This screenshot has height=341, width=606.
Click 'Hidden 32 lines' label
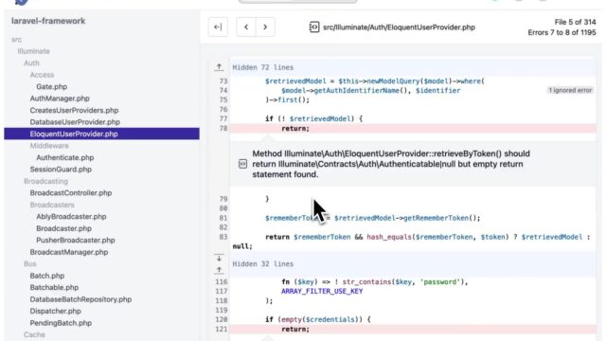click(x=263, y=263)
